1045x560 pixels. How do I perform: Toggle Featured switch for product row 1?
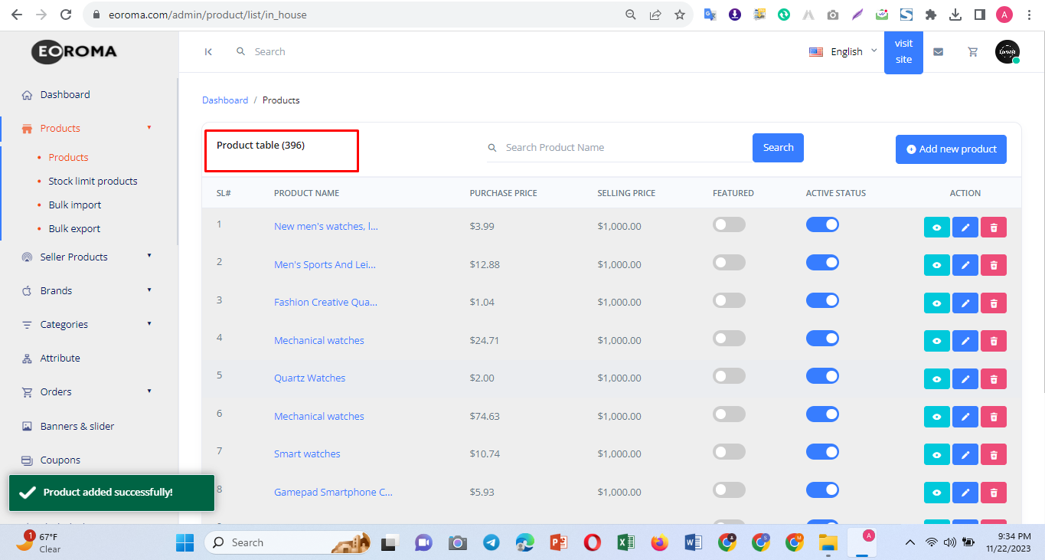click(x=729, y=224)
